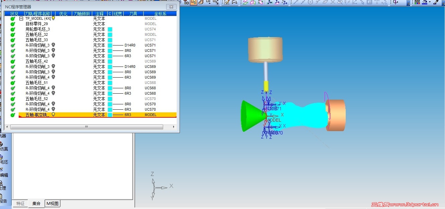Open 仿真 simulation in left sidebar
This screenshot has height=209, width=445.
(x=4, y=146)
